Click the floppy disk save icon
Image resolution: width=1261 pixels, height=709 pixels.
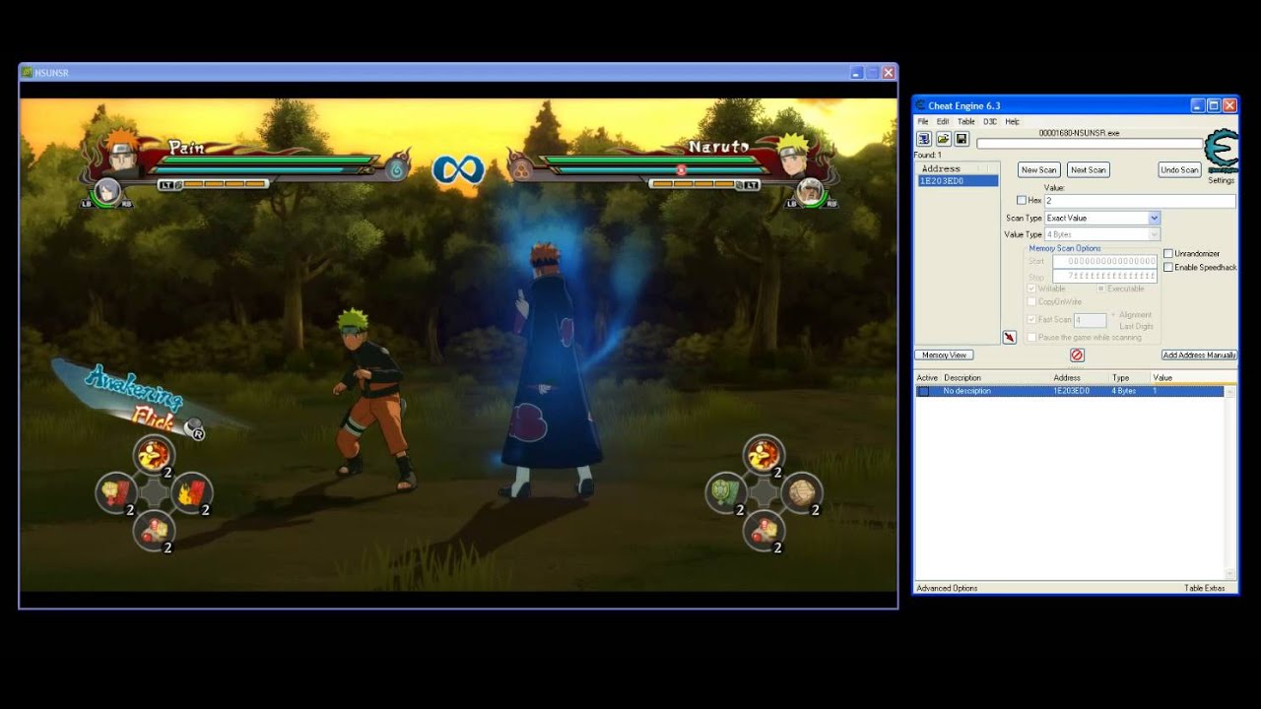[962, 139]
